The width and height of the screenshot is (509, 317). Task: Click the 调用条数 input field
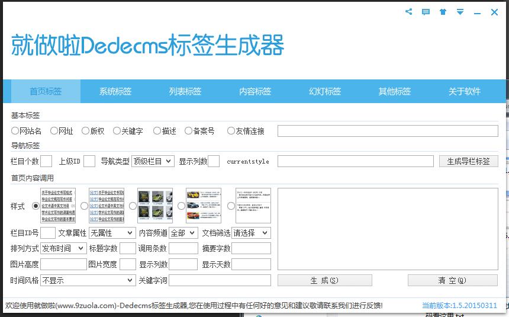[183, 248]
